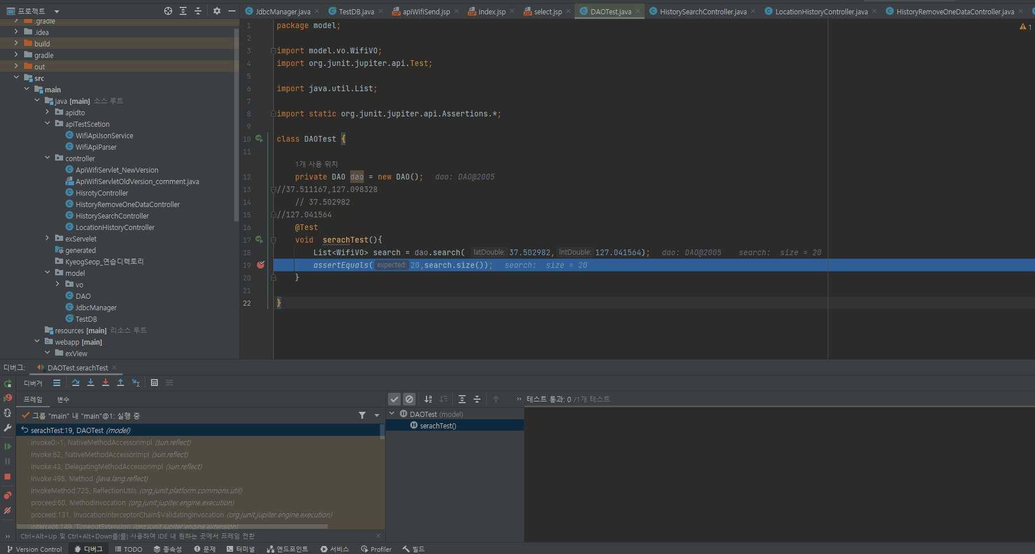
Task: Open the Profiler tool window
Action: [x=376, y=549]
